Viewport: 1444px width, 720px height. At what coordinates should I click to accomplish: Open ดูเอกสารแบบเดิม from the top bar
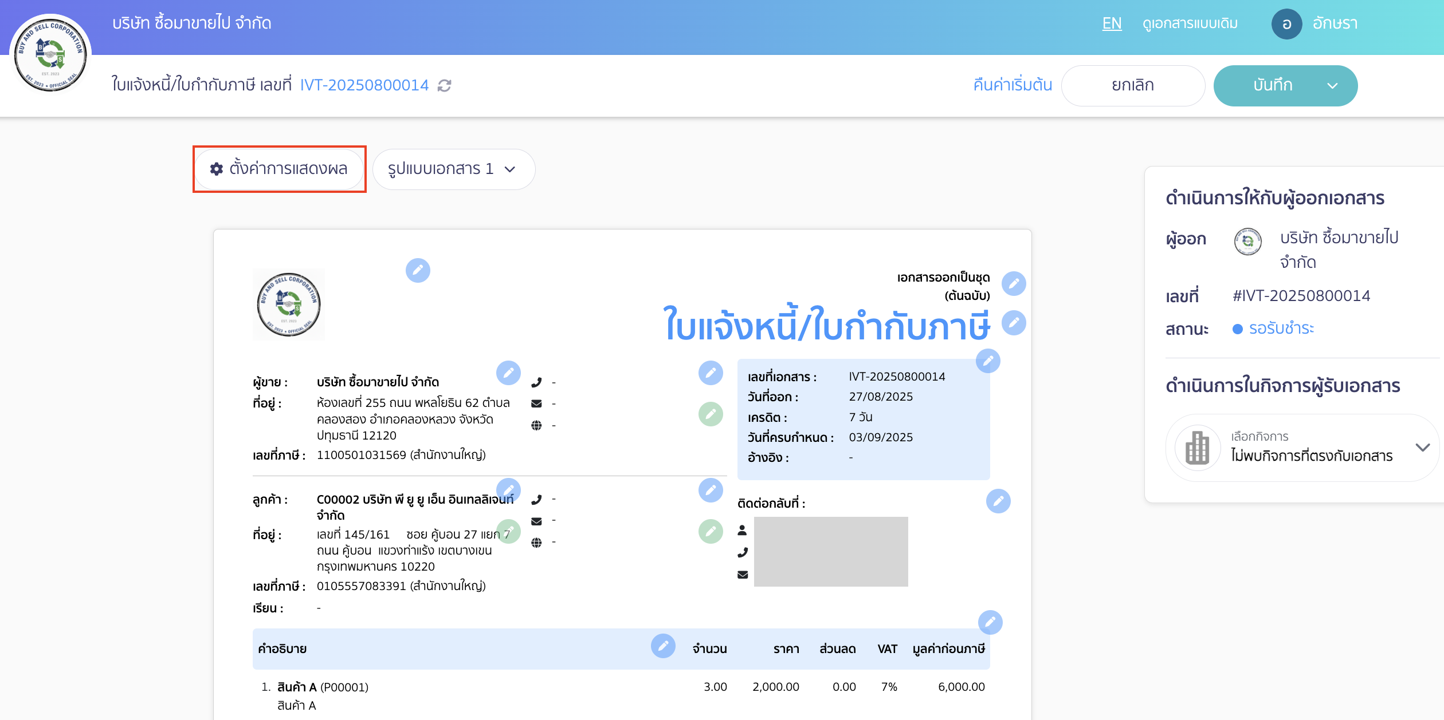tap(1188, 24)
